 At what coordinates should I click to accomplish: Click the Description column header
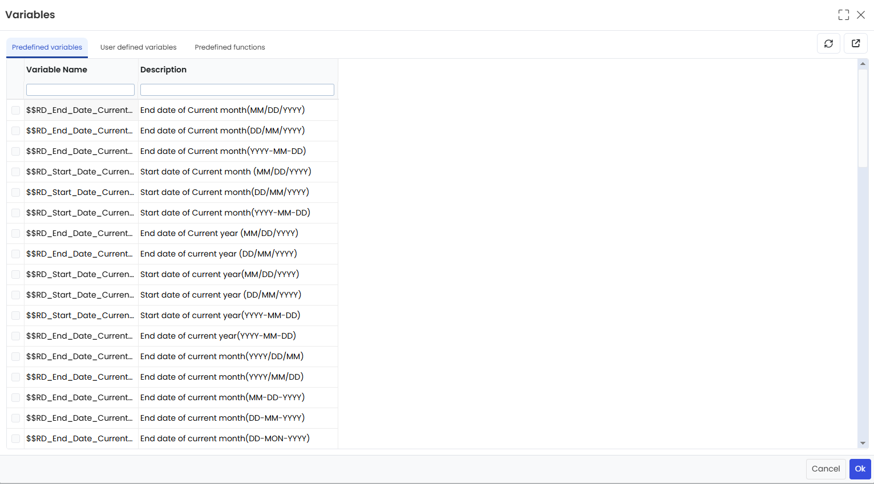coord(163,70)
